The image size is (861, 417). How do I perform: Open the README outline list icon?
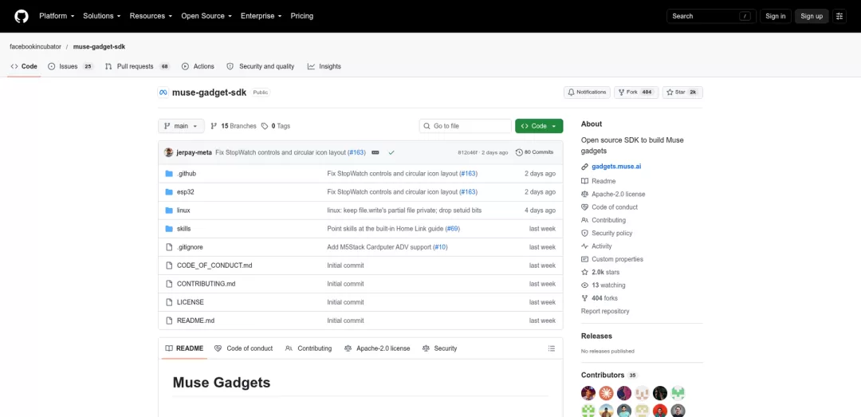click(552, 348)
